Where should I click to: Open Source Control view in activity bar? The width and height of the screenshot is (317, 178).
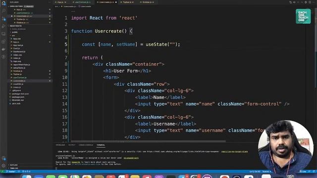coord(3,19)
